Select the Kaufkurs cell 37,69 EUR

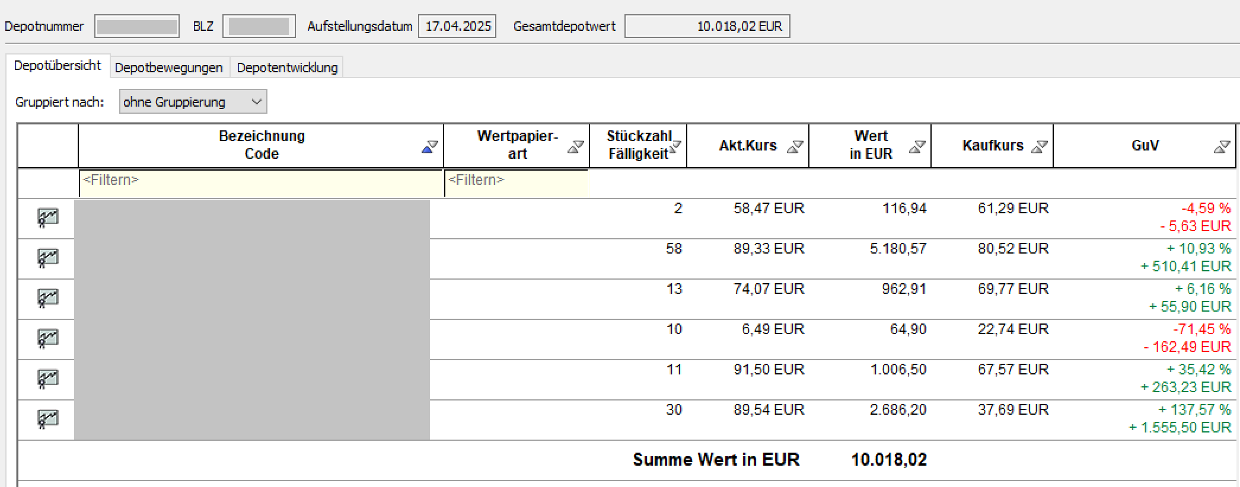tap(1013, 410)
